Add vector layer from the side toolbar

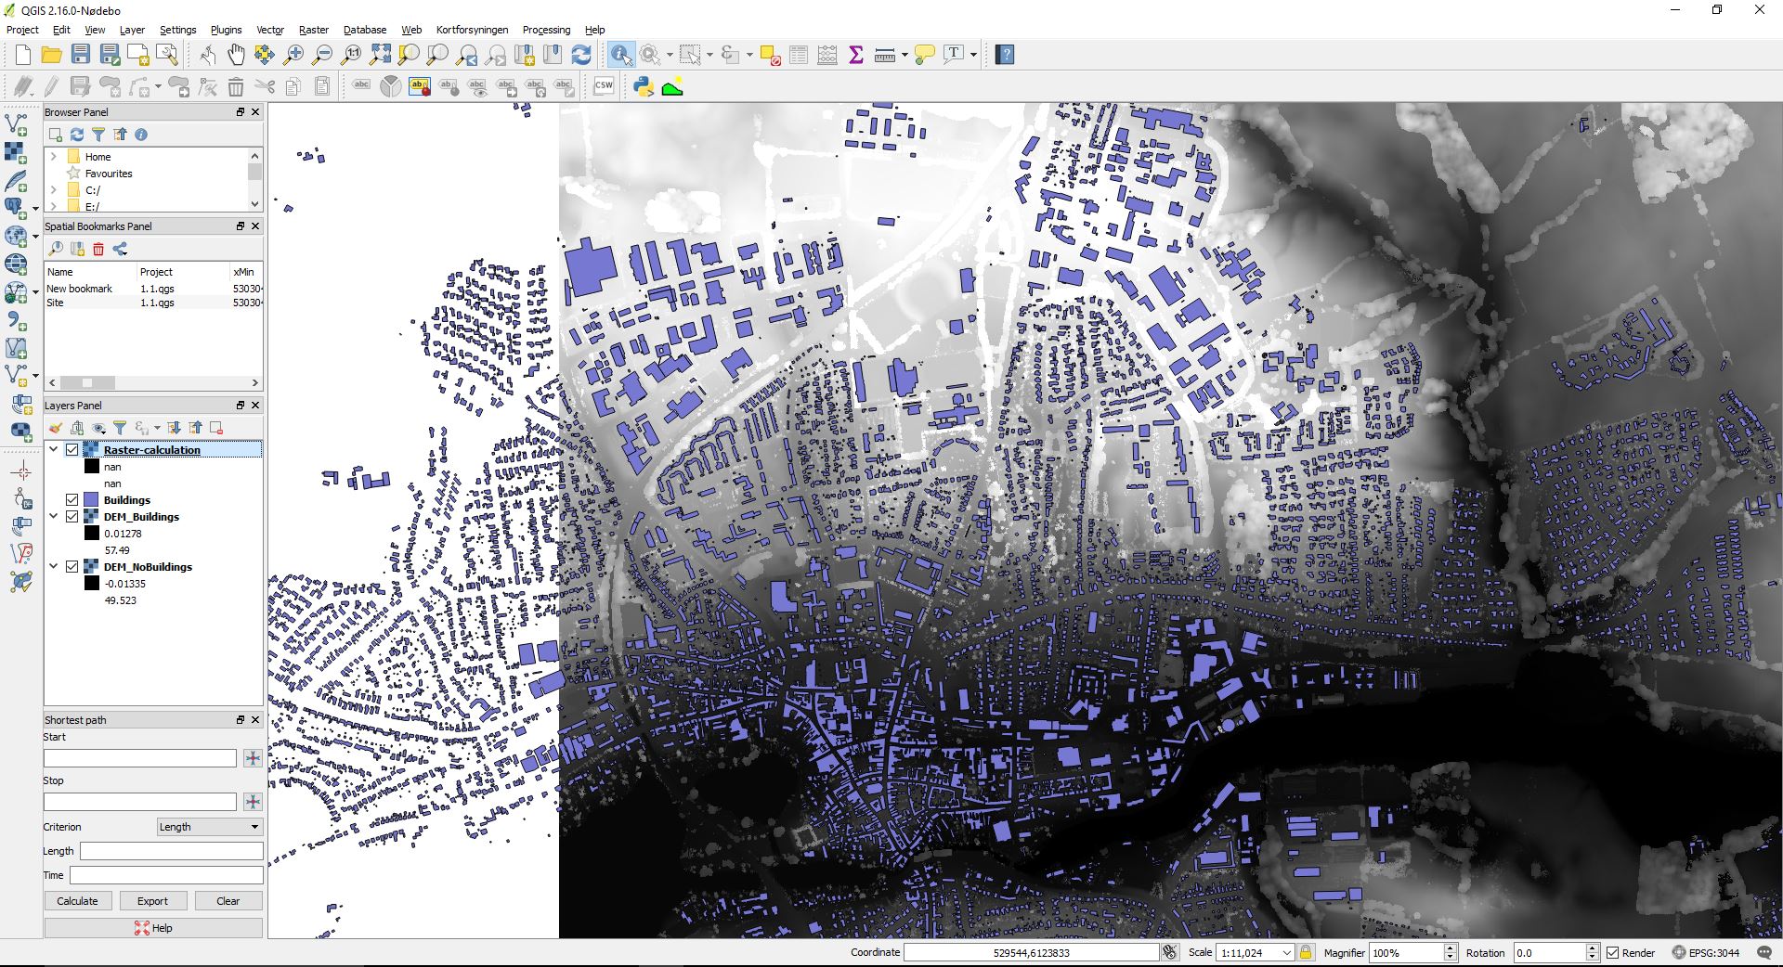(17, 123)
